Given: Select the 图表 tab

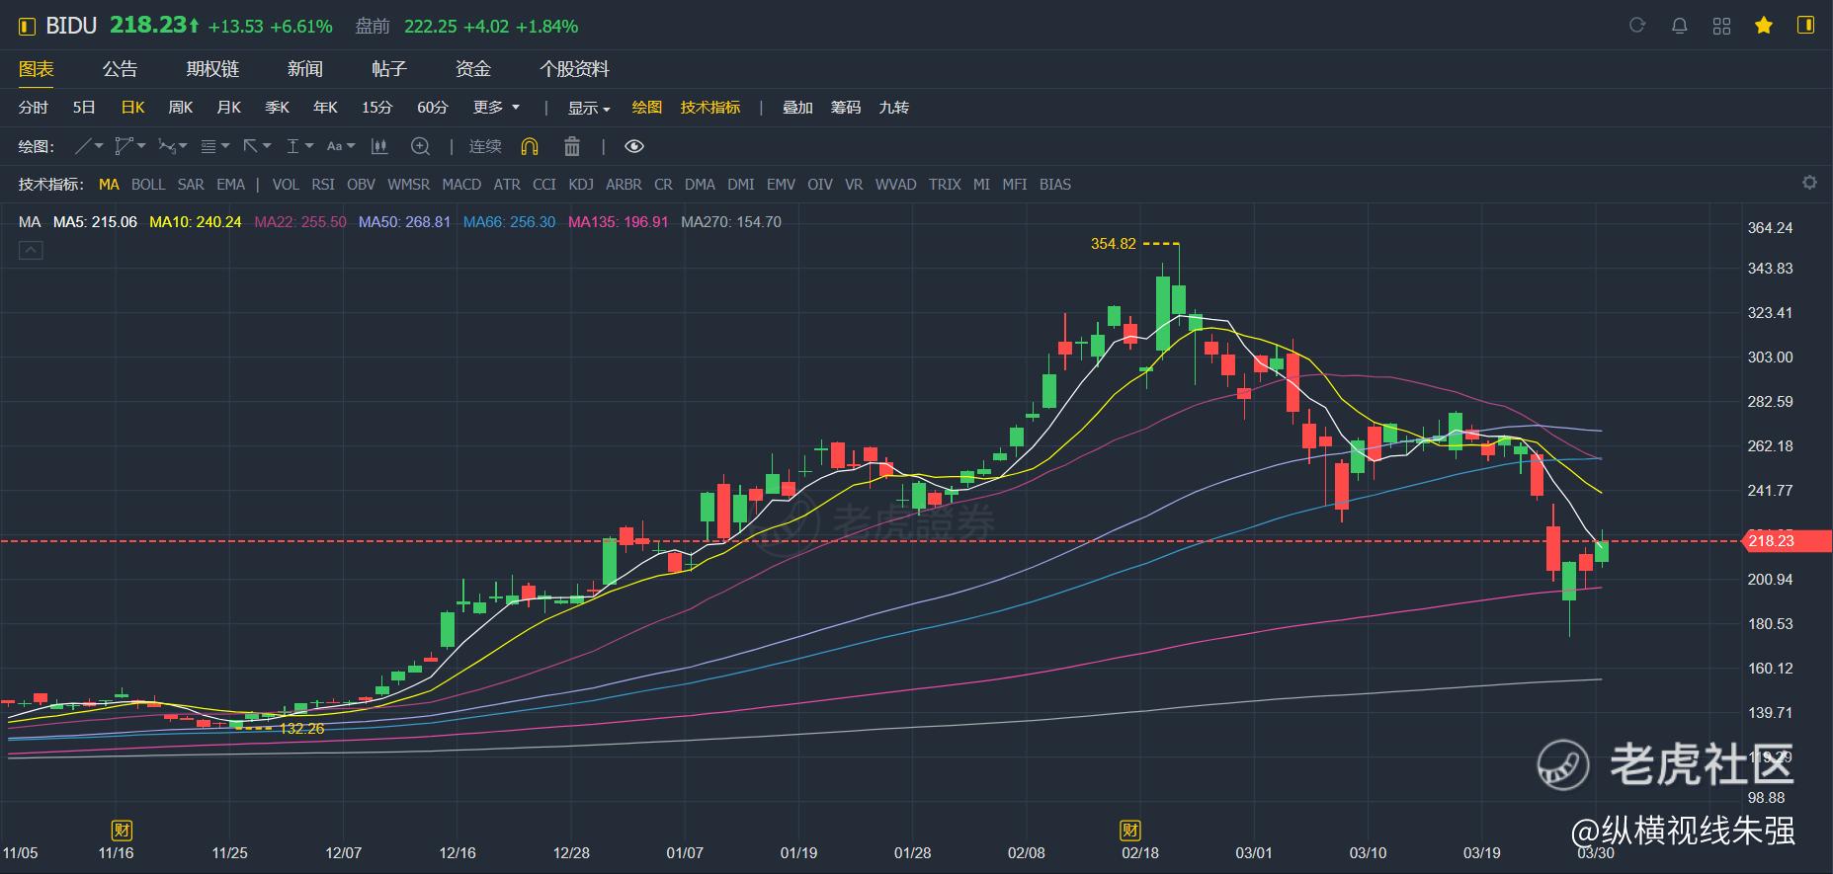Looking at the screenshot, I should coord(37,69).
